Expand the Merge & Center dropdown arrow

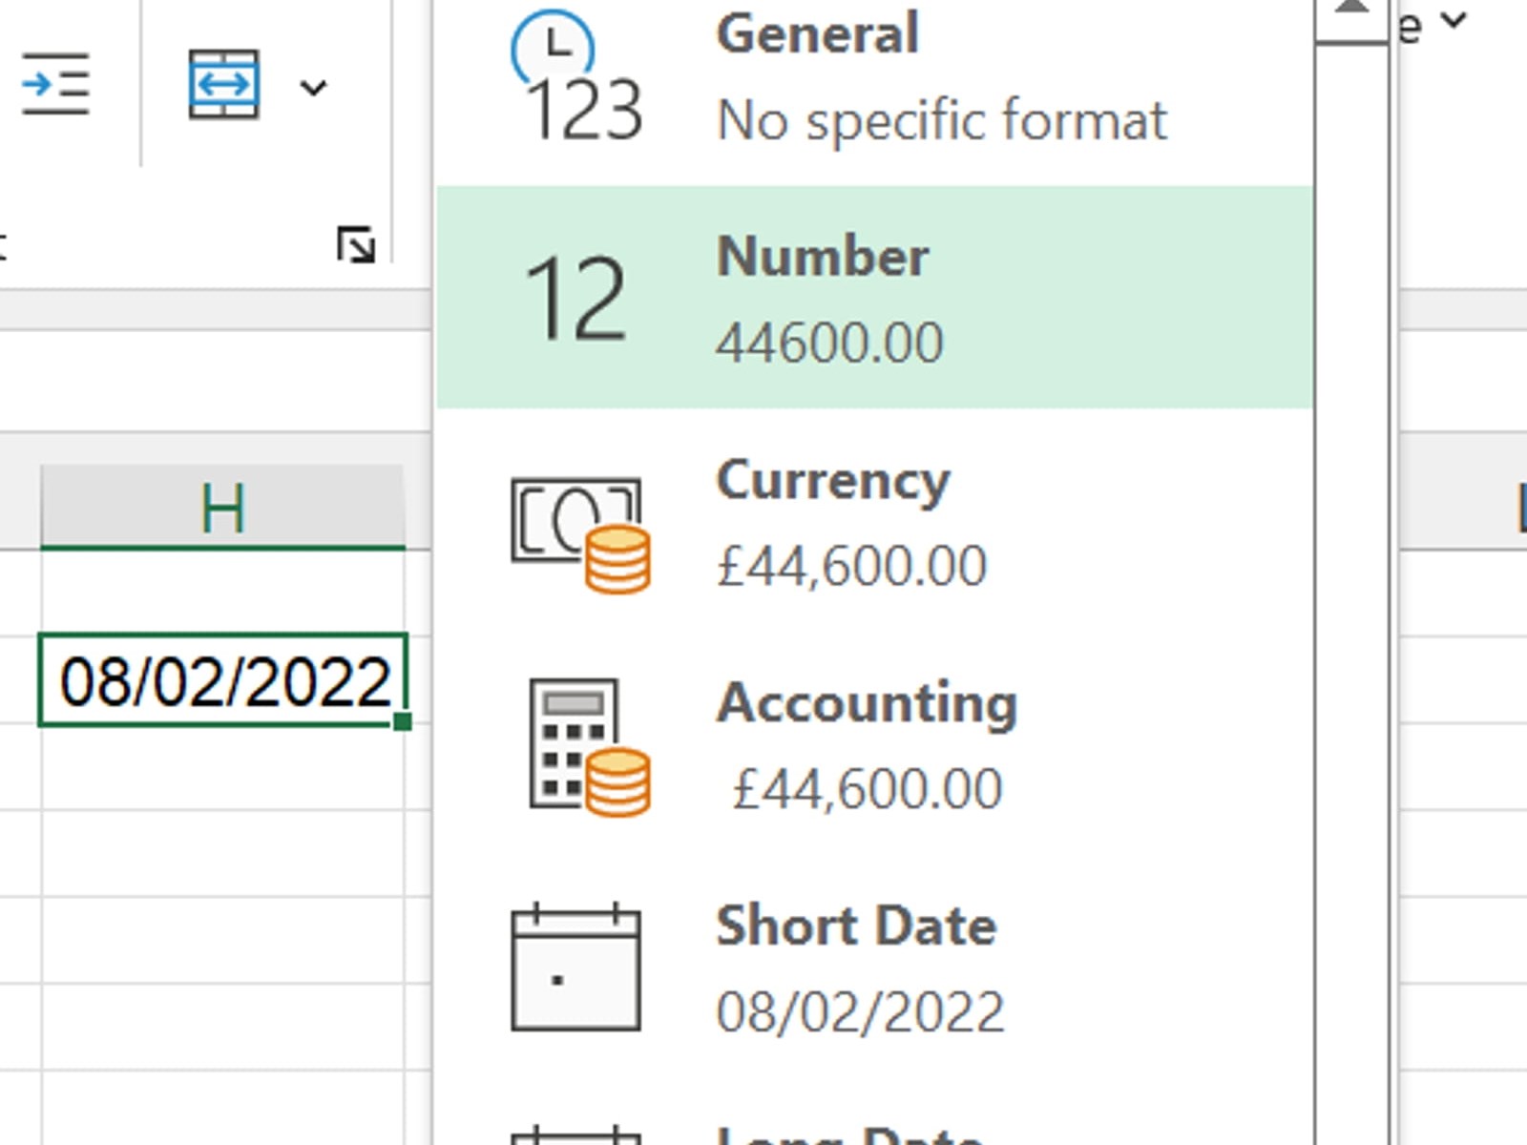click(313, 88)
